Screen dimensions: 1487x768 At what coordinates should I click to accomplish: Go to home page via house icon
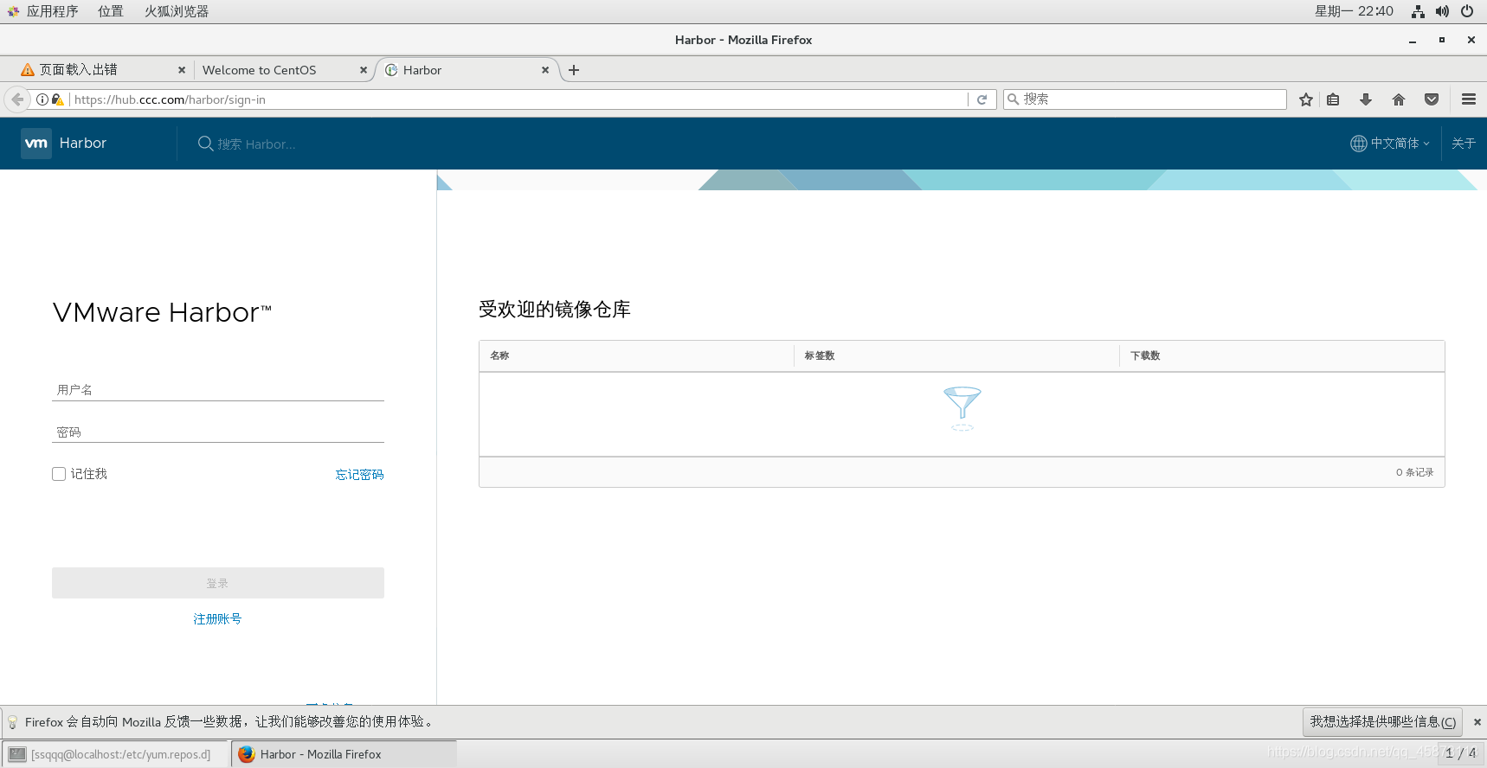pyautogui.click(x=1399, y=99)
